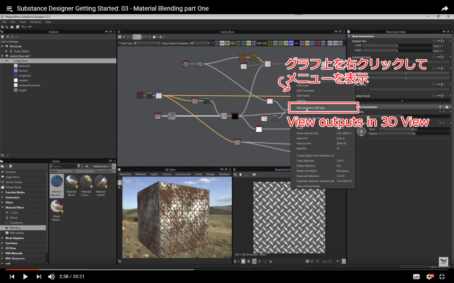This screenshot has width=454, height=283.
Task: Click the share arrow icon
Action: (x=445, y=8)
